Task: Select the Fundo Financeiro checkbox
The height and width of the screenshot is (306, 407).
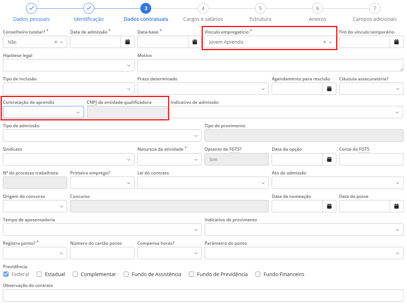Action: (x=258, y=274)
